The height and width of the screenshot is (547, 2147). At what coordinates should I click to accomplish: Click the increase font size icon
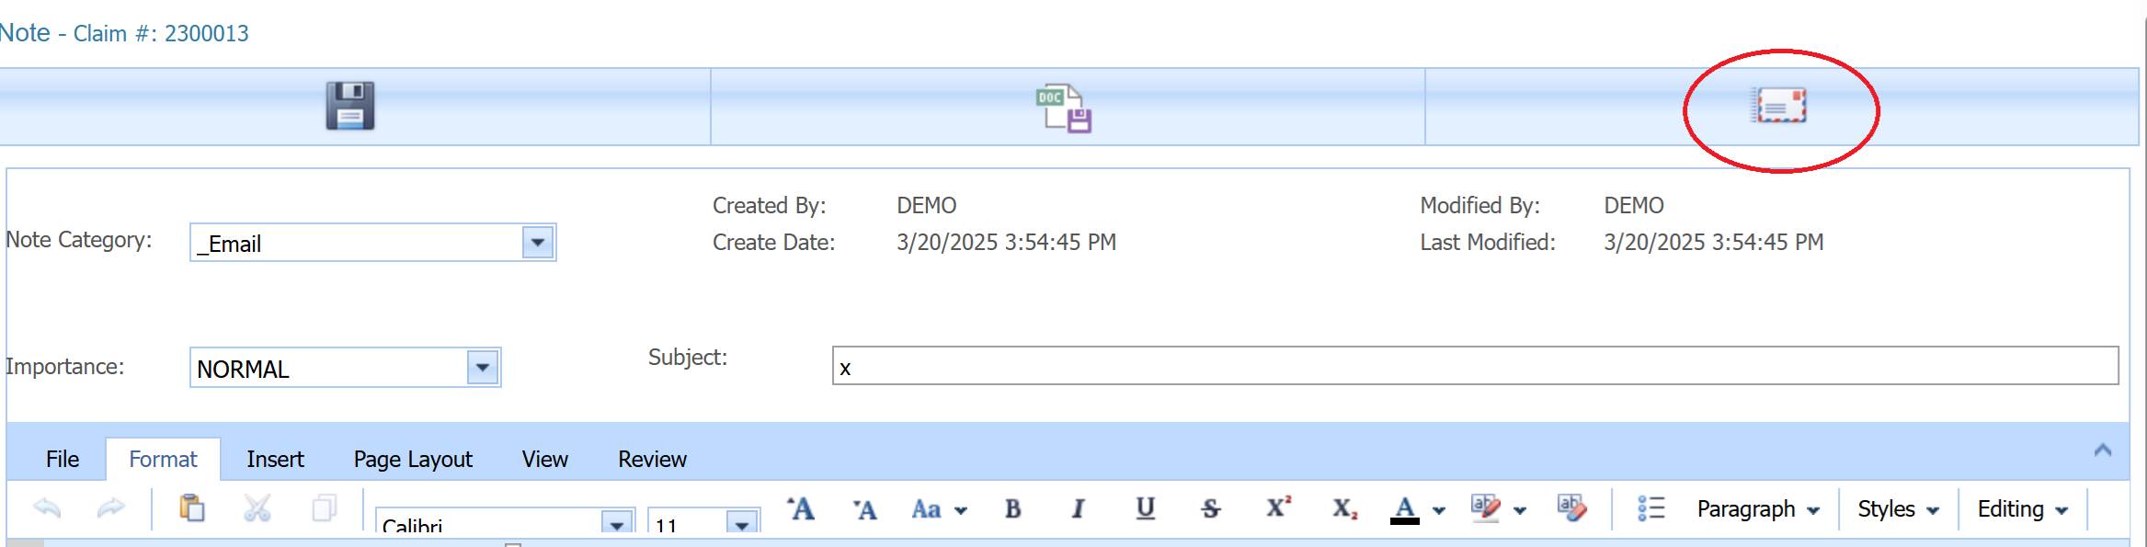click(801, 508)
